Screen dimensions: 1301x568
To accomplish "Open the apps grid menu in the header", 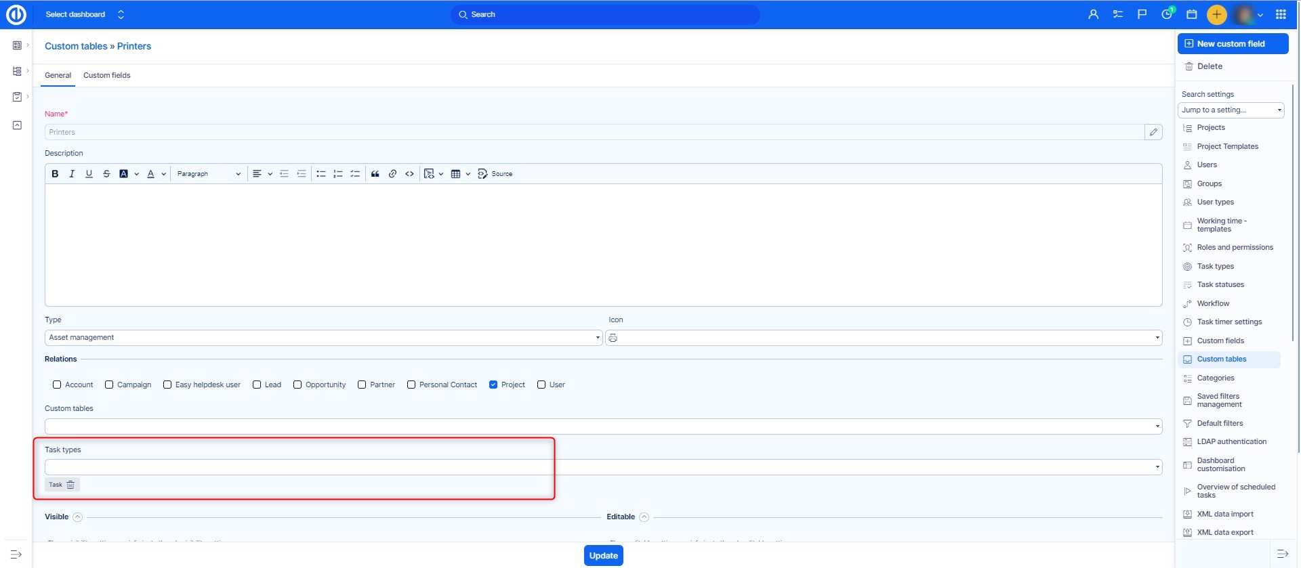I will click(x=1281, y=14).
